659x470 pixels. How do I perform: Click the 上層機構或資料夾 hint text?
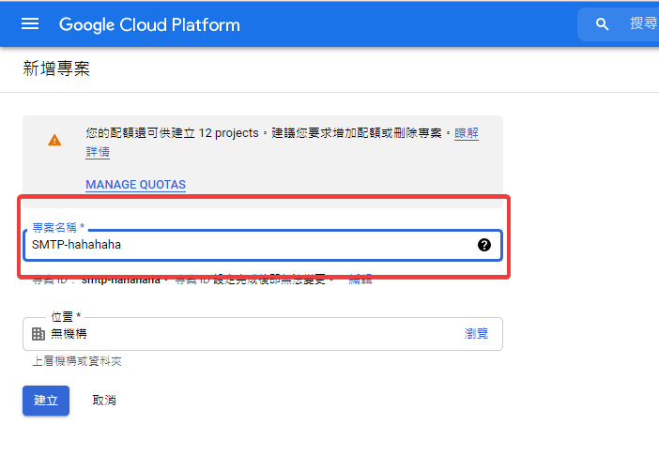[77, 361]
